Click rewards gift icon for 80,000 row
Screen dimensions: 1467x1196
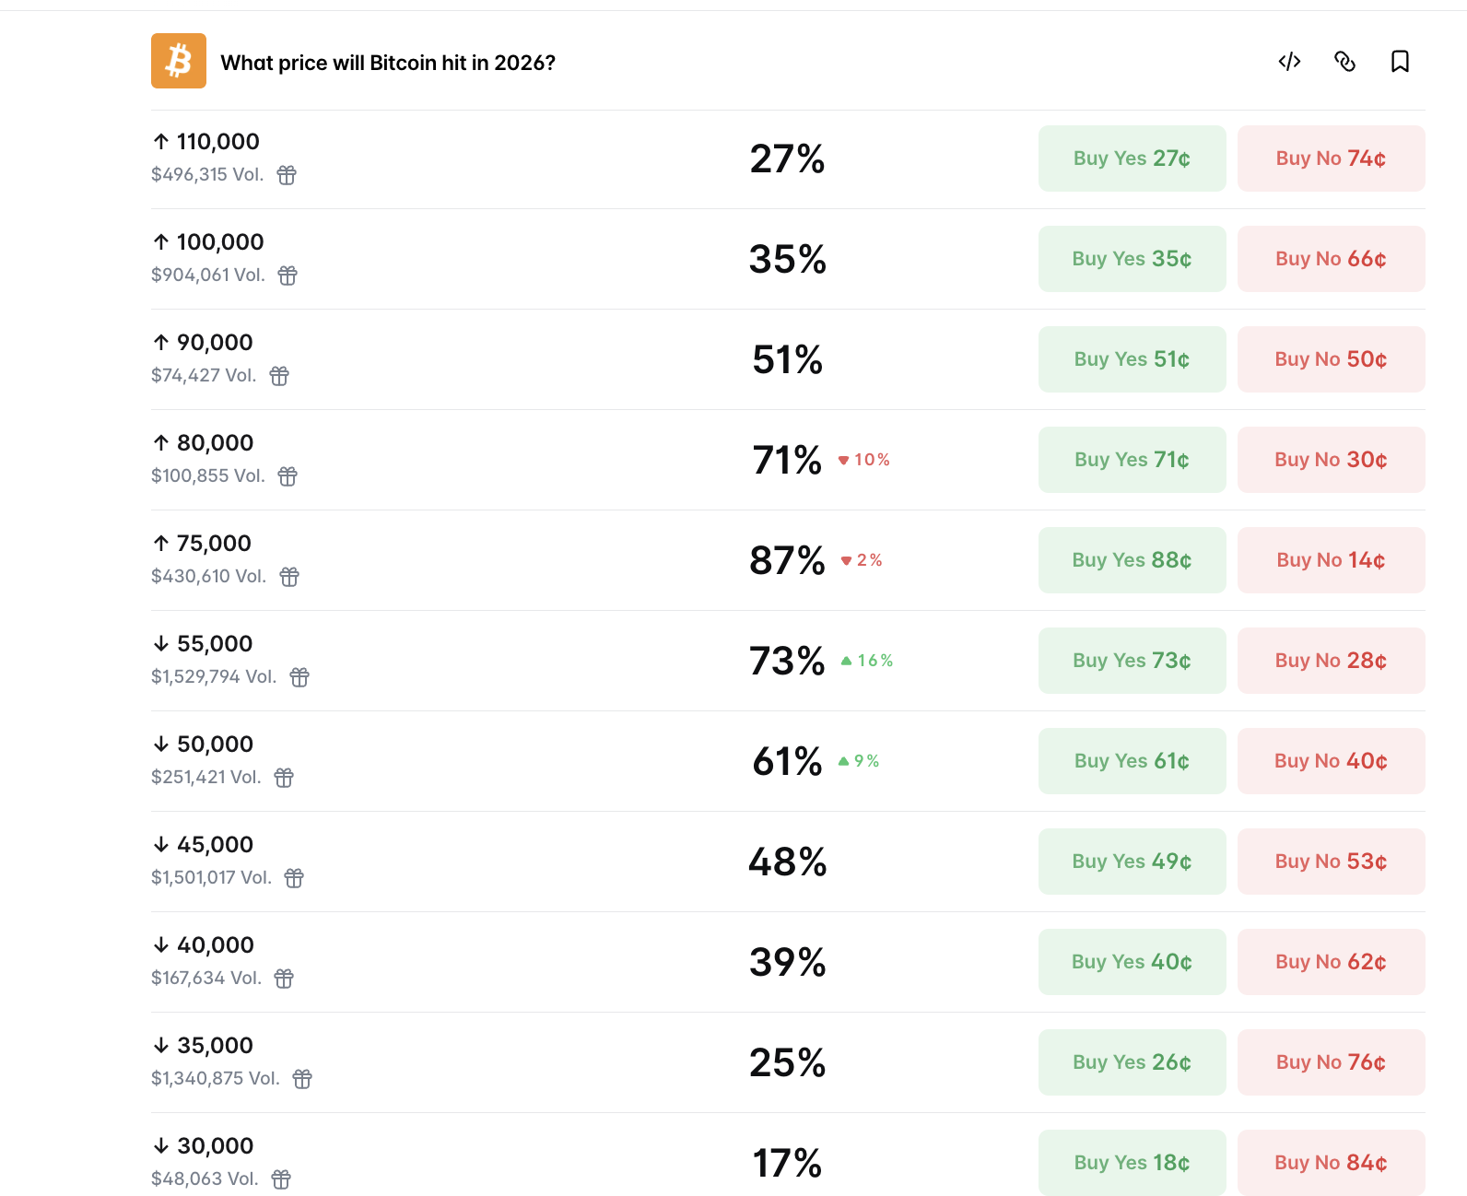288,476
